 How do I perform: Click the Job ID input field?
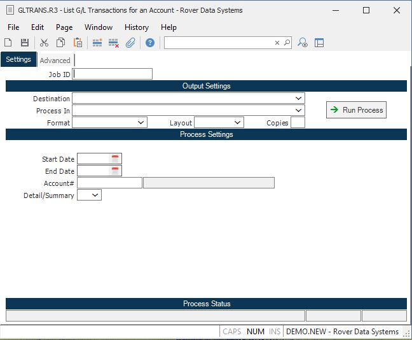113,74
